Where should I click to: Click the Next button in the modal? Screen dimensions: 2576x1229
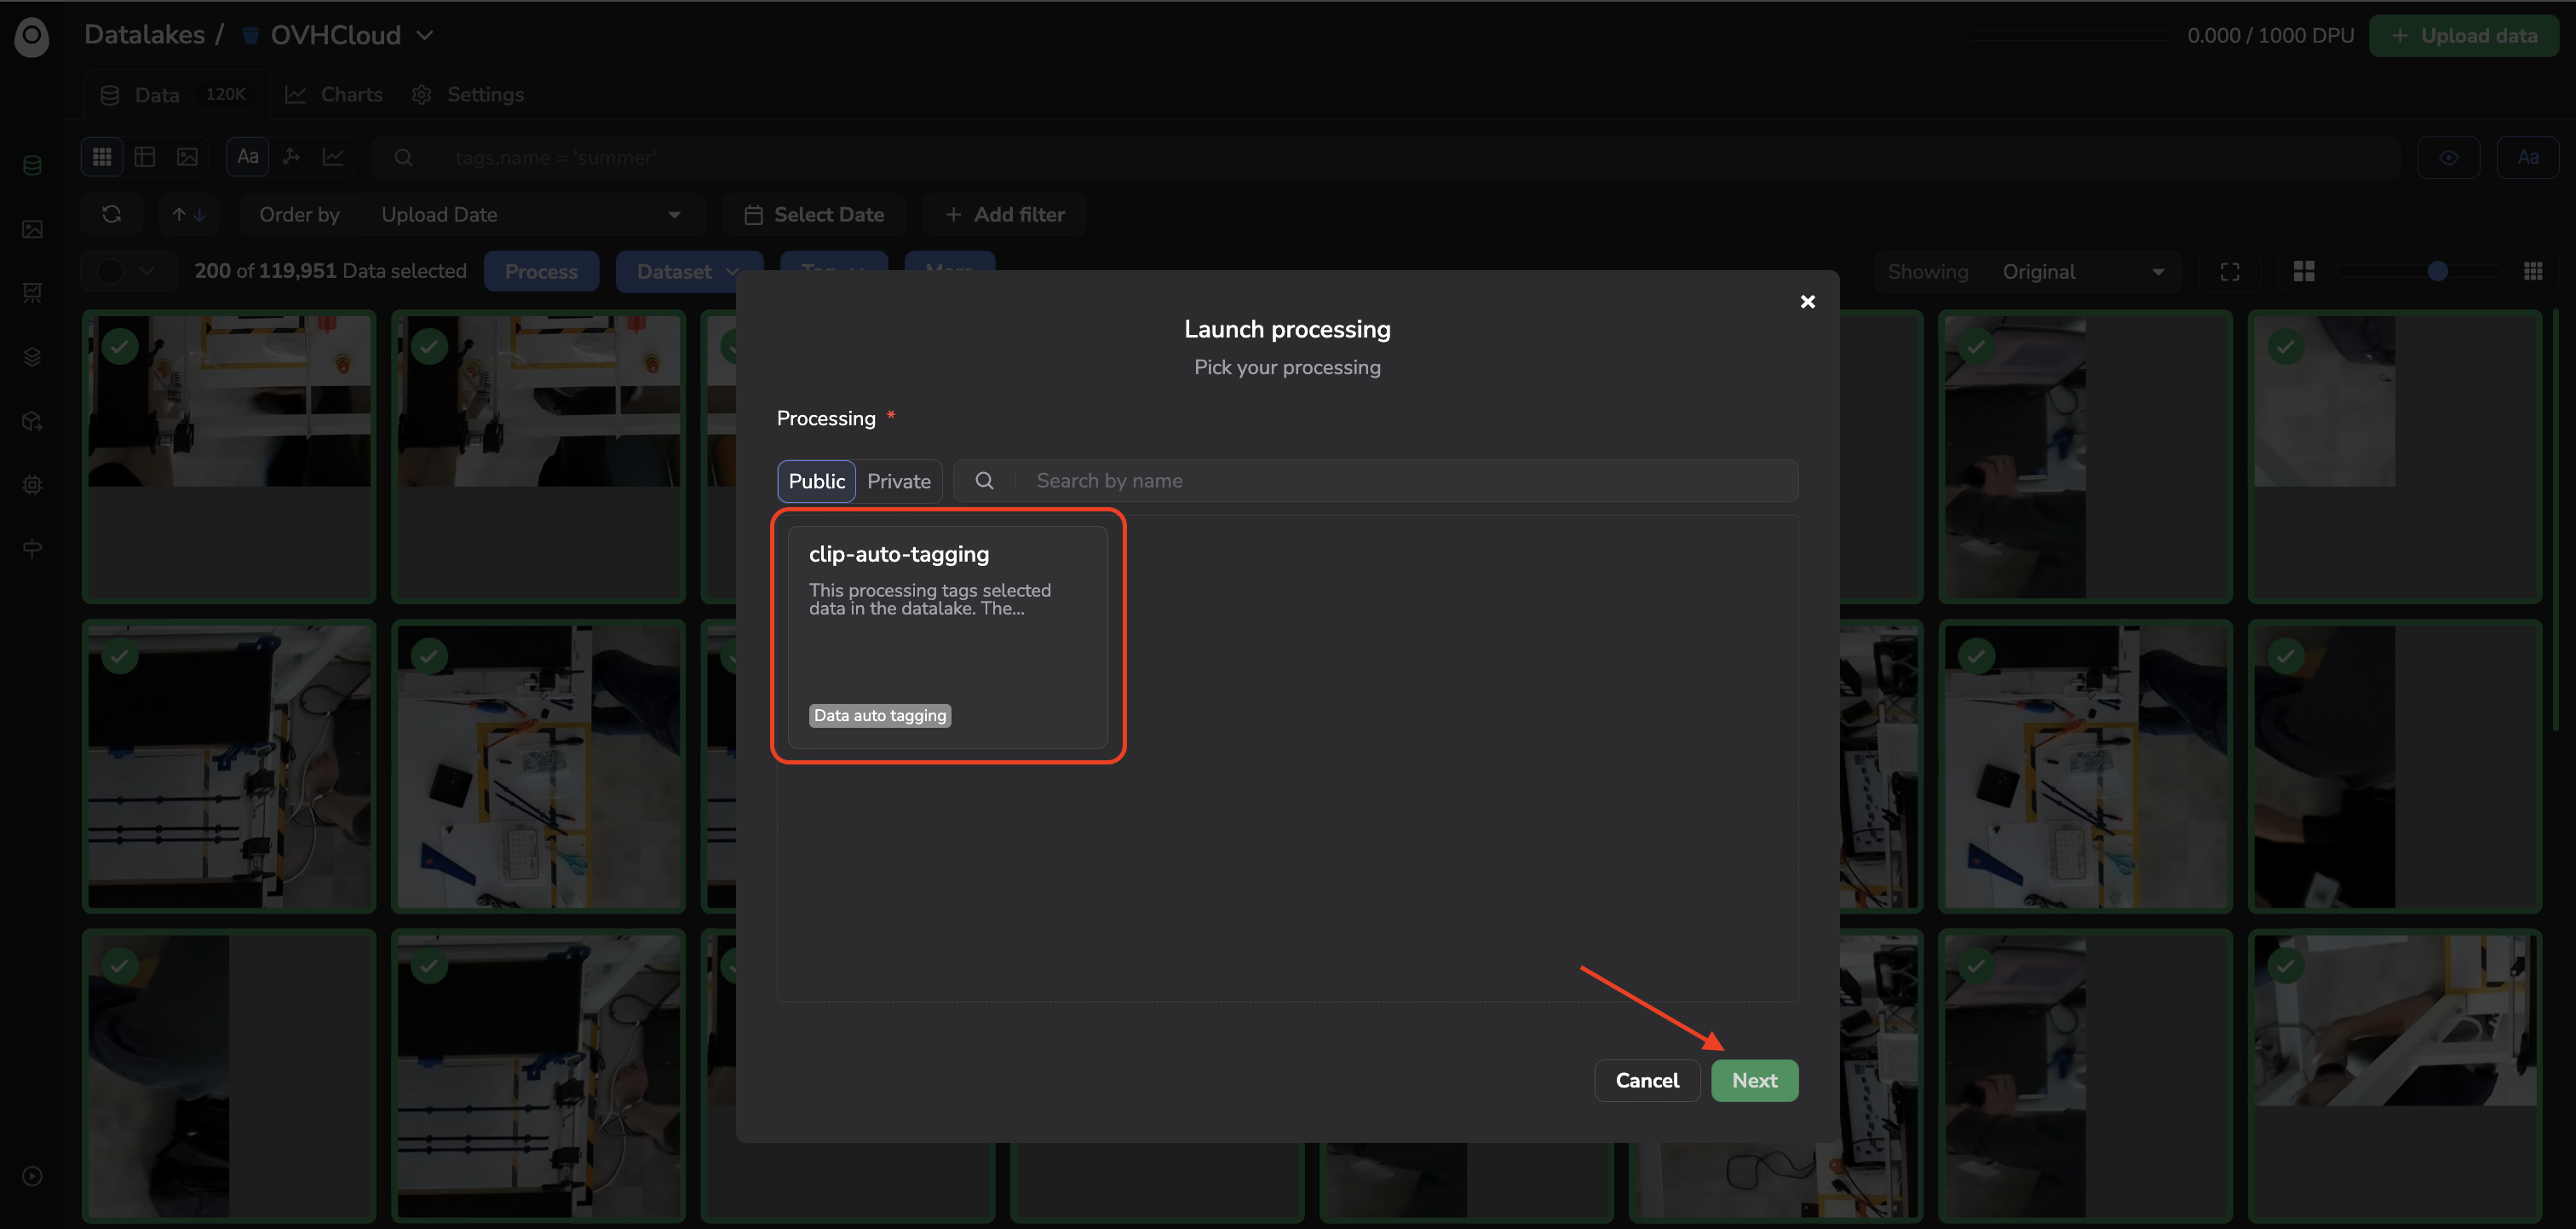[x=1754, y=1080]
